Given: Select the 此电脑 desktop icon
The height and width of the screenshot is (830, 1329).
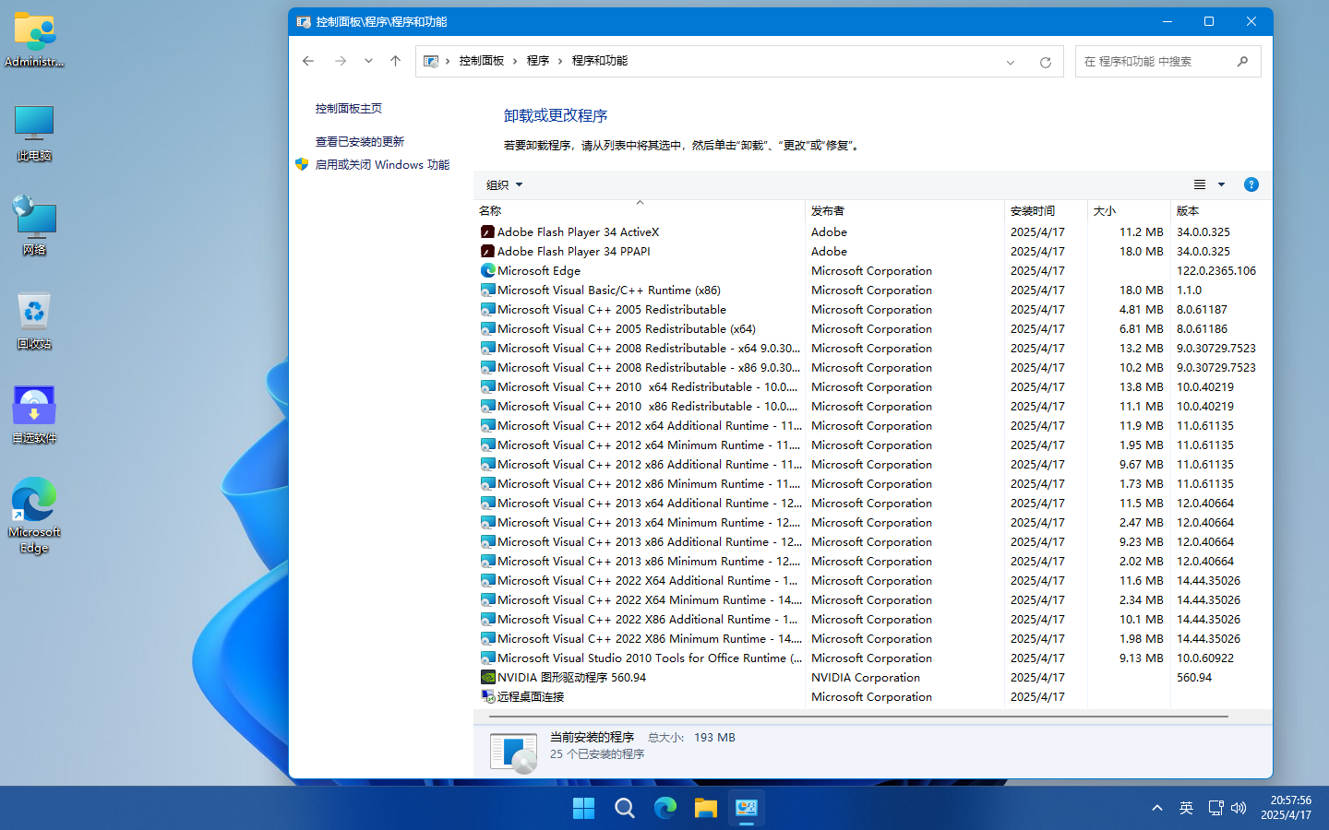Looking at the screenshot, I should (x=34, y=134).
